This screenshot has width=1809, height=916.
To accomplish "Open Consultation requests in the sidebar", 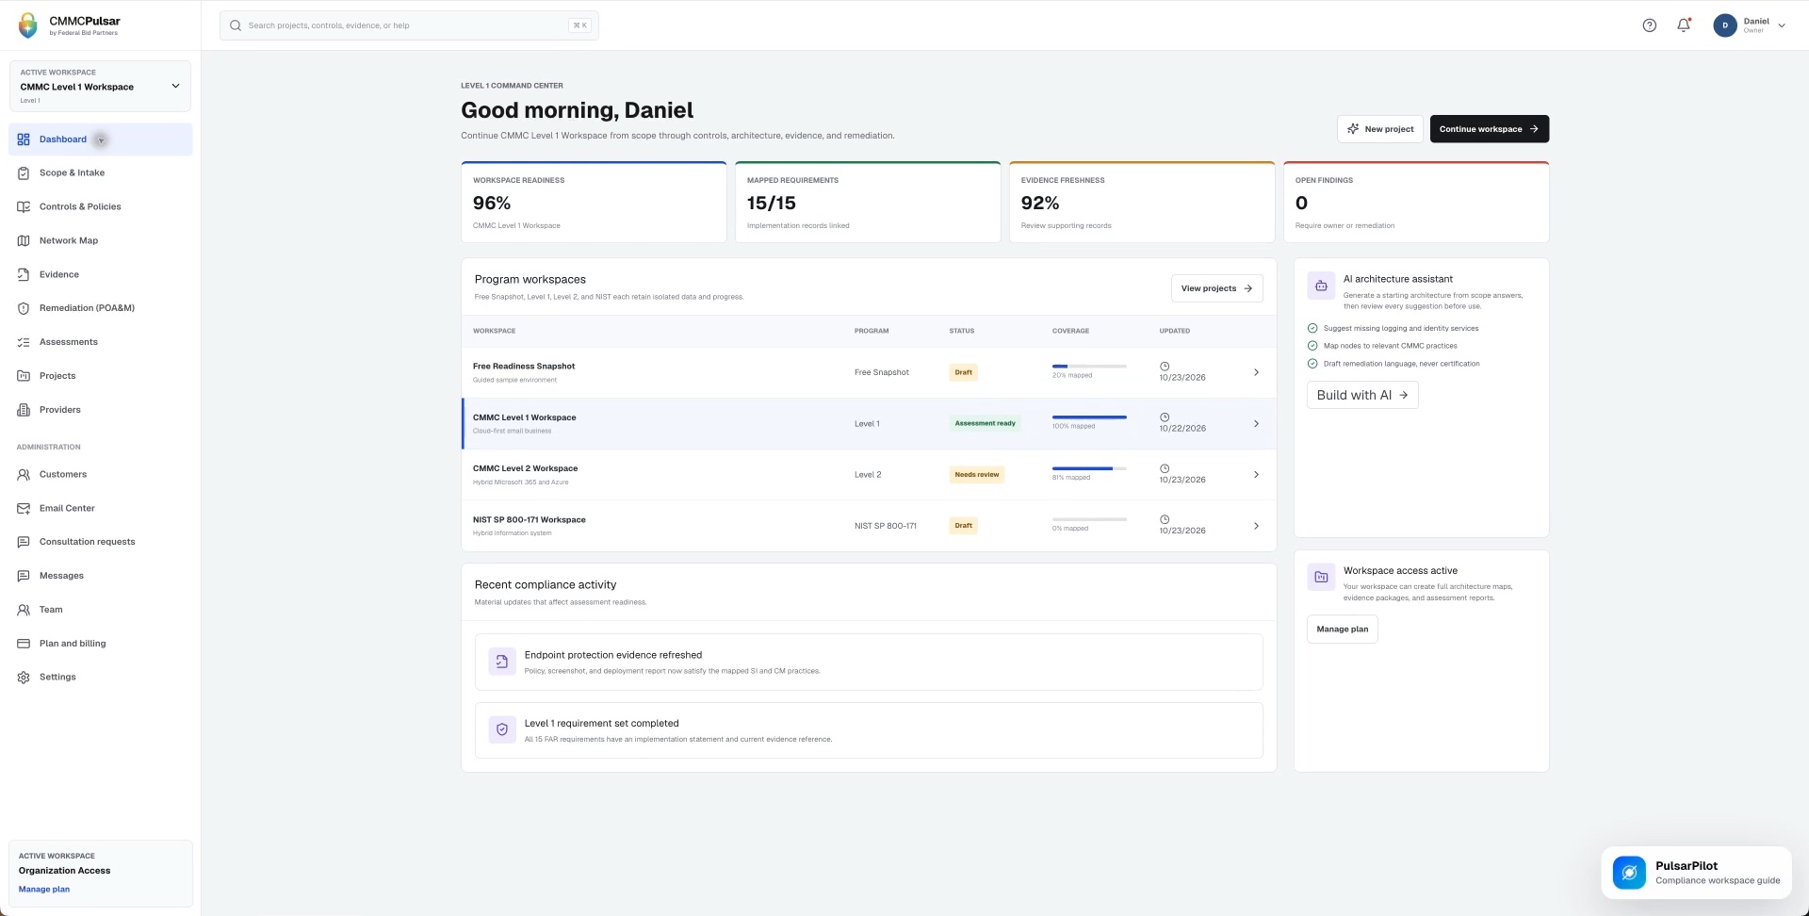I will click(x=100, y=542).
